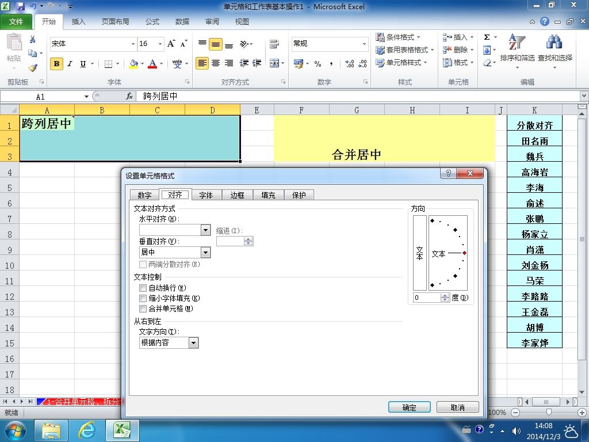Click the AutoSum sigma icon

487,37
